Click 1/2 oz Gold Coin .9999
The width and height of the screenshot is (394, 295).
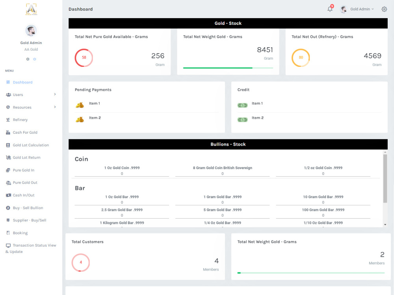(323, 168)
